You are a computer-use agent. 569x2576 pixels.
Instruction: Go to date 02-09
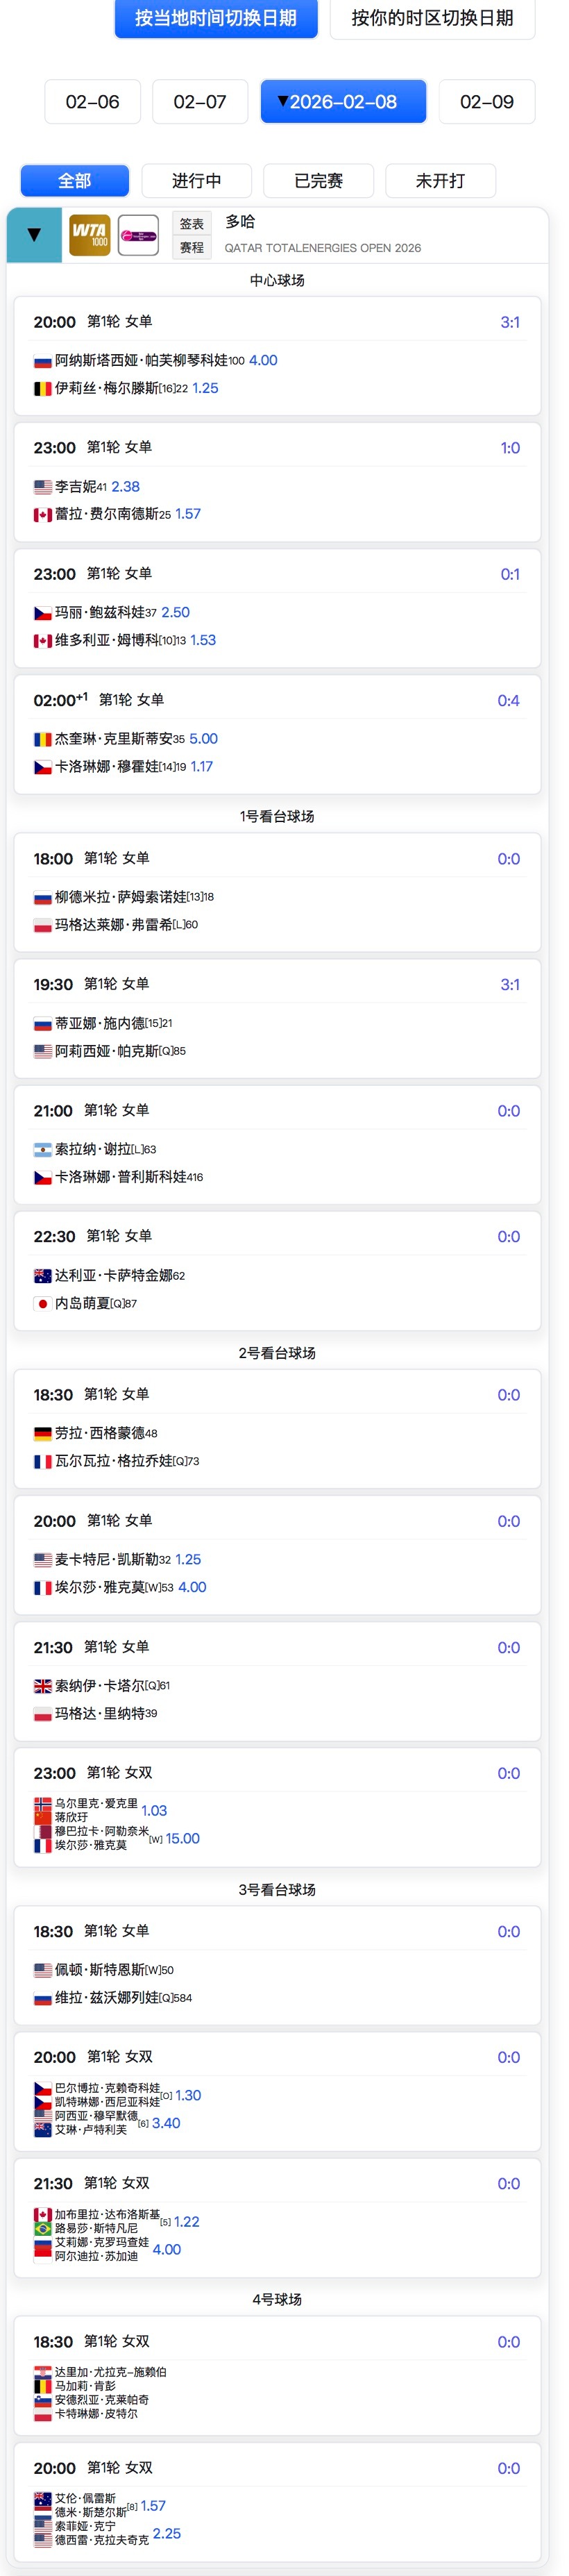[x=487, y=102]
